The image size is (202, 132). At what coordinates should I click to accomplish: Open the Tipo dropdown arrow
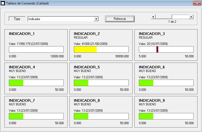pos(96,19)
